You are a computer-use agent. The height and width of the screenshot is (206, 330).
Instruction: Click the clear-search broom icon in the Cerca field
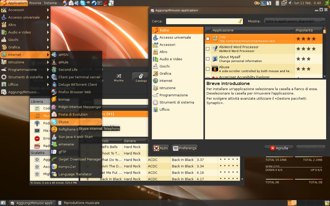coord(240,21)
